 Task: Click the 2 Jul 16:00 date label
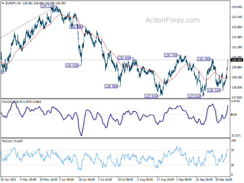(105, 179)
